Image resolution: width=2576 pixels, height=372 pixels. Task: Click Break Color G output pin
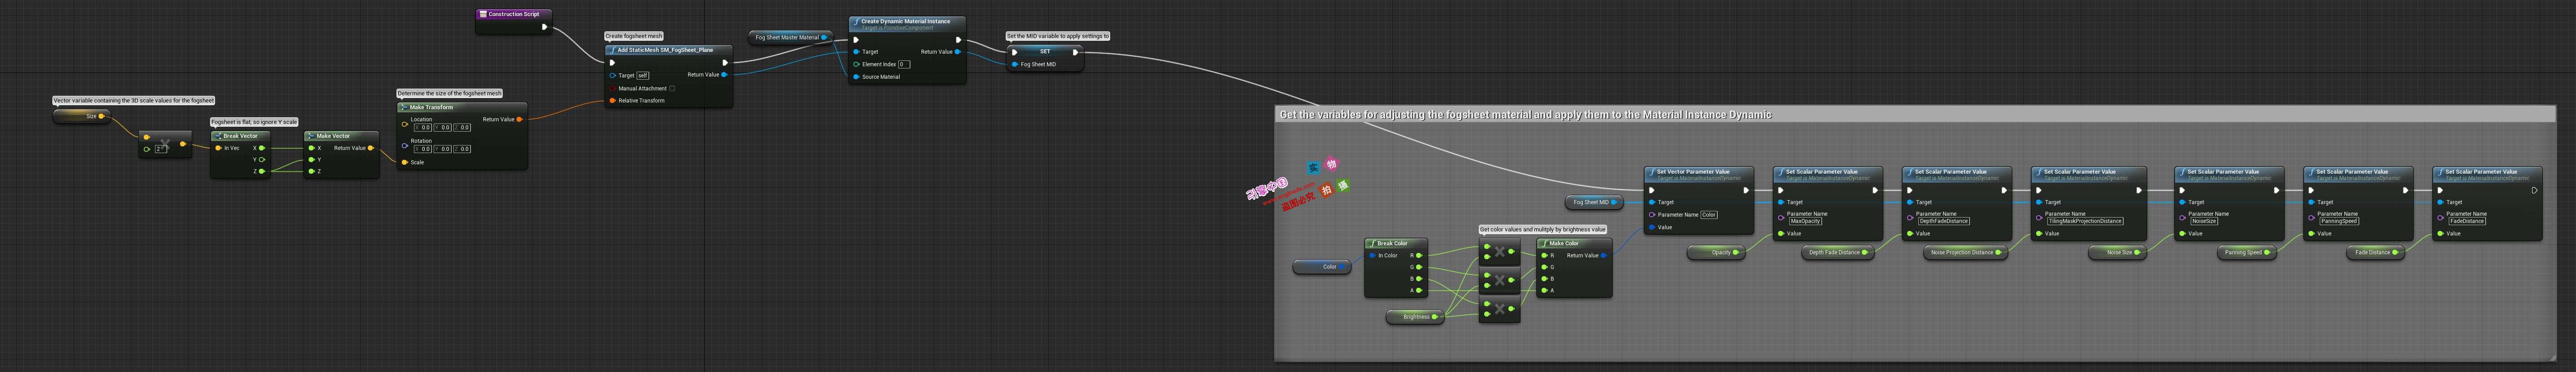1419,267
